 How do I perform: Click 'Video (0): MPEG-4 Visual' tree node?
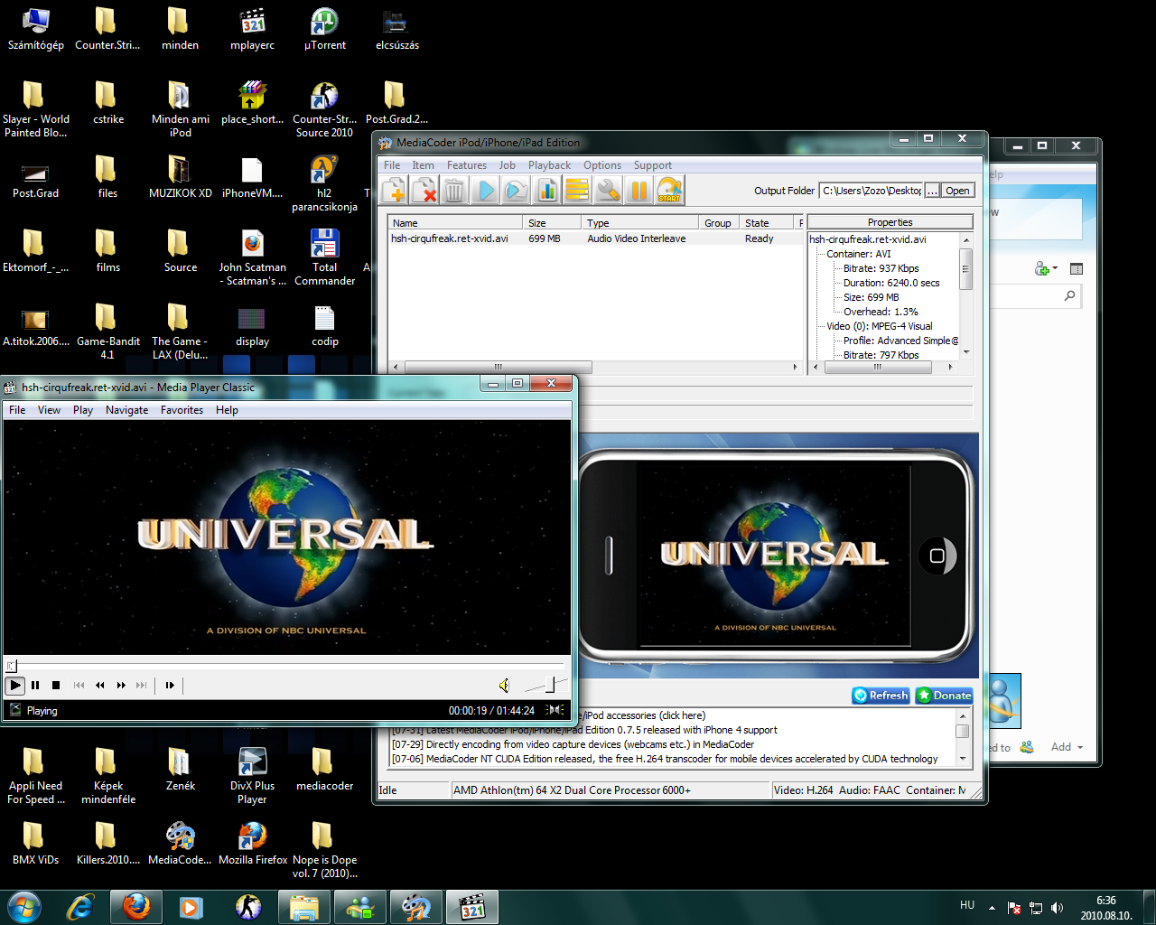coord(879,326)
